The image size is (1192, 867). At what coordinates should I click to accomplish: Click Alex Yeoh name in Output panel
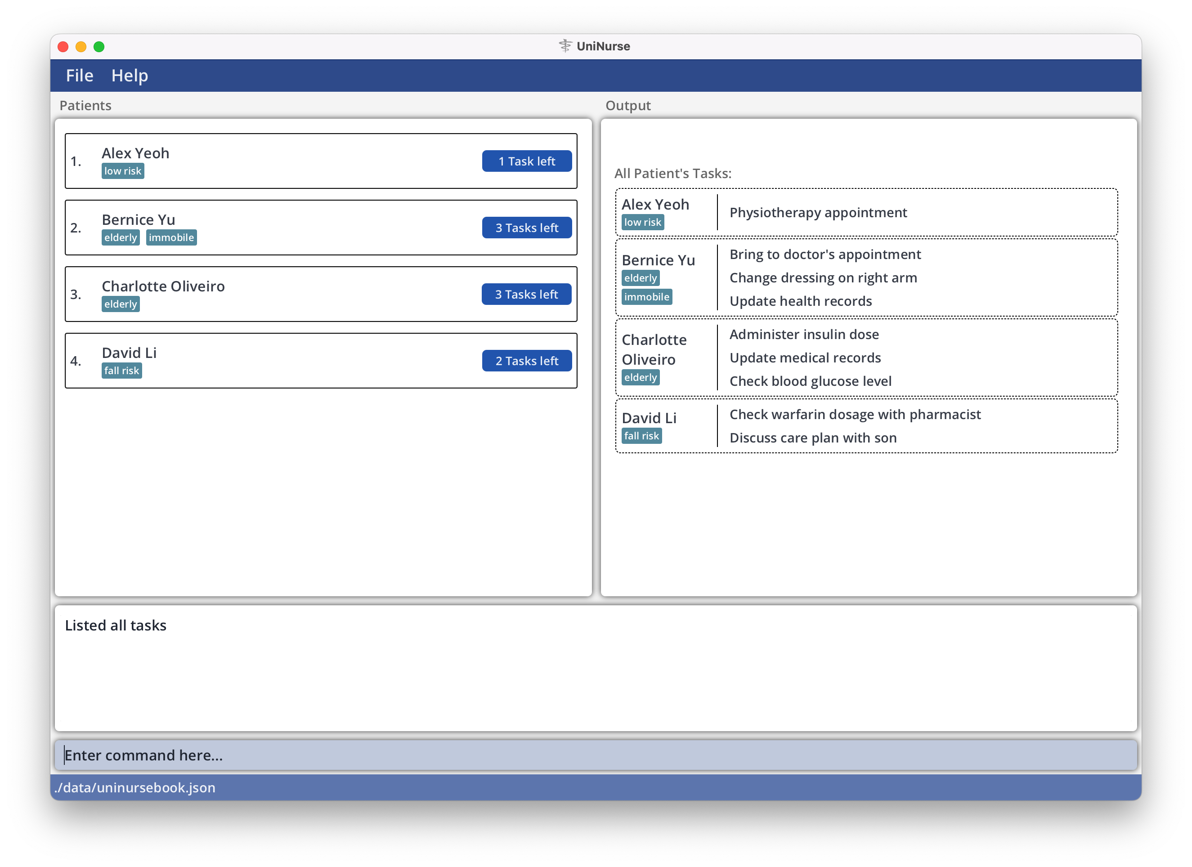[655, 205]
